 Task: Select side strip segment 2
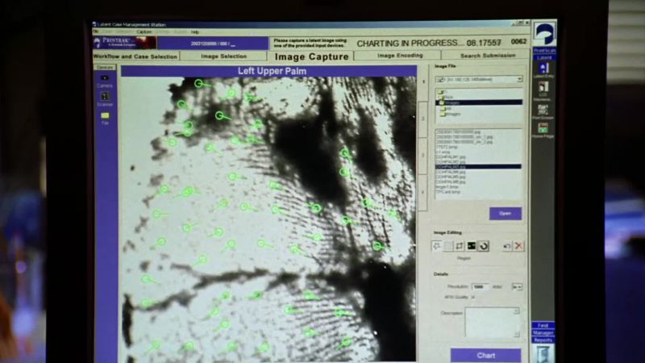pyautogui.click(x=423, y=119)
